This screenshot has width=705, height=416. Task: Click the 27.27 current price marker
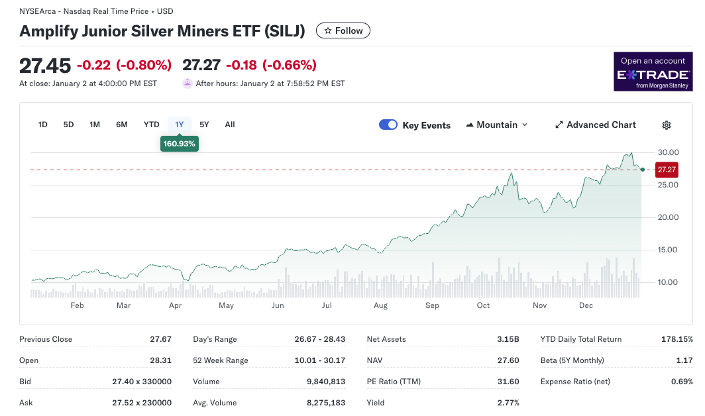click(667, 170)
